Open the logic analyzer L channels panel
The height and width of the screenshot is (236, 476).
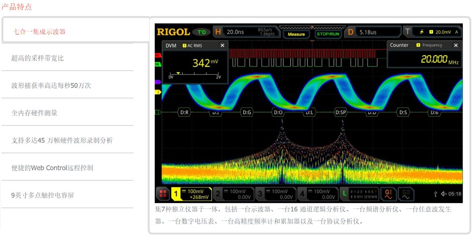360,194
